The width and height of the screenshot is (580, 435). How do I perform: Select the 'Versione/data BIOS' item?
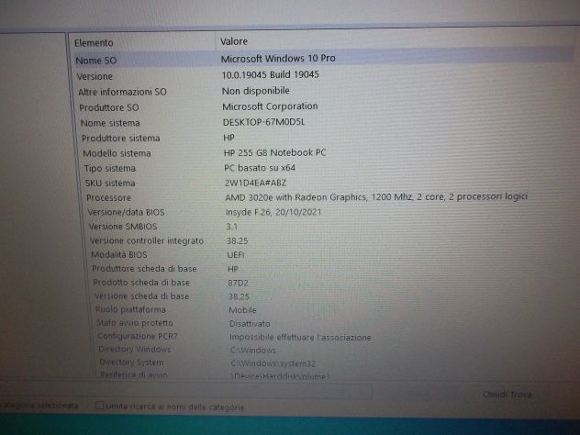126,212
